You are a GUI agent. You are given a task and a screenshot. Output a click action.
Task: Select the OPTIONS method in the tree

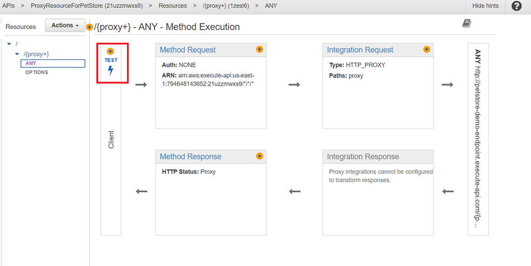click(36, 72)
